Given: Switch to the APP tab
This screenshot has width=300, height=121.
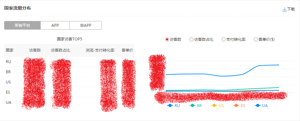Looking at the screenshot, I should [x=55, y=25].
